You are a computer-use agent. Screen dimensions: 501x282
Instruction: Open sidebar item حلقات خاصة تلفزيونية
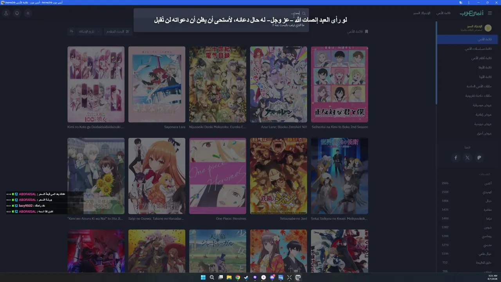click(467, 96)
